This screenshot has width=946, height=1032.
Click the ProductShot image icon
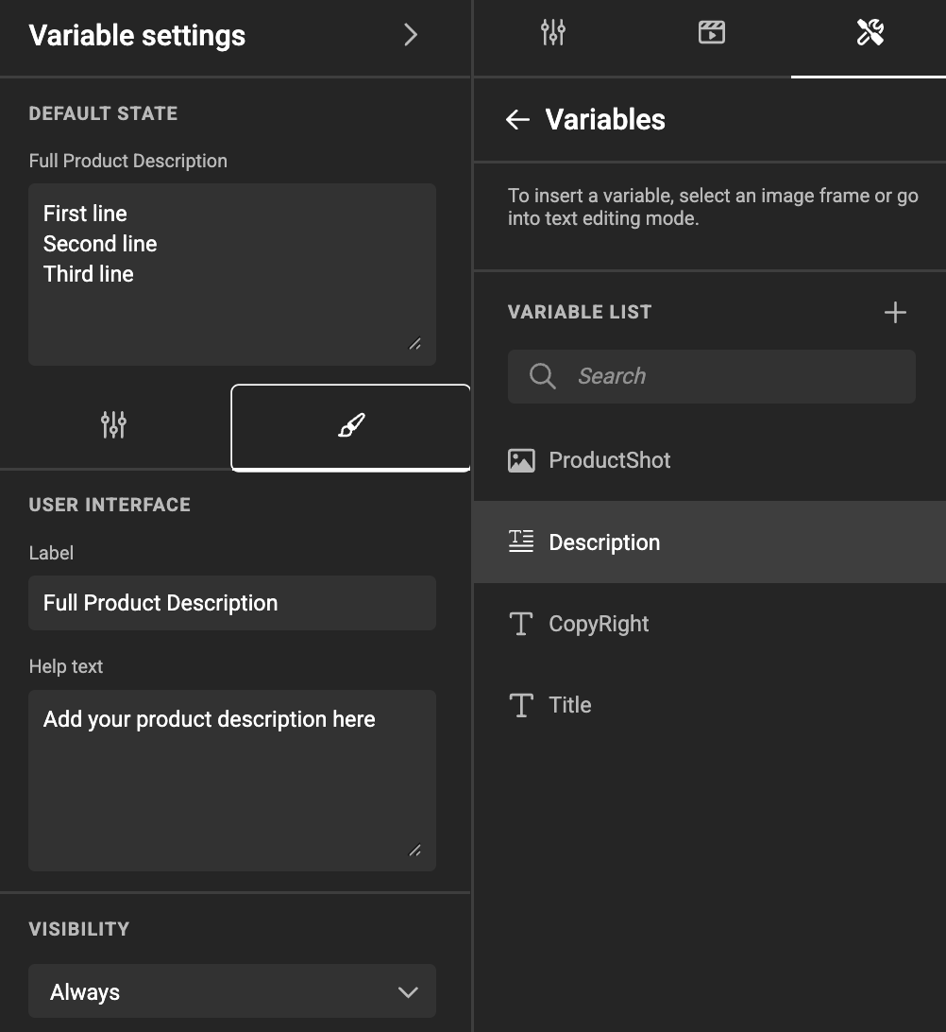point(521,461)
